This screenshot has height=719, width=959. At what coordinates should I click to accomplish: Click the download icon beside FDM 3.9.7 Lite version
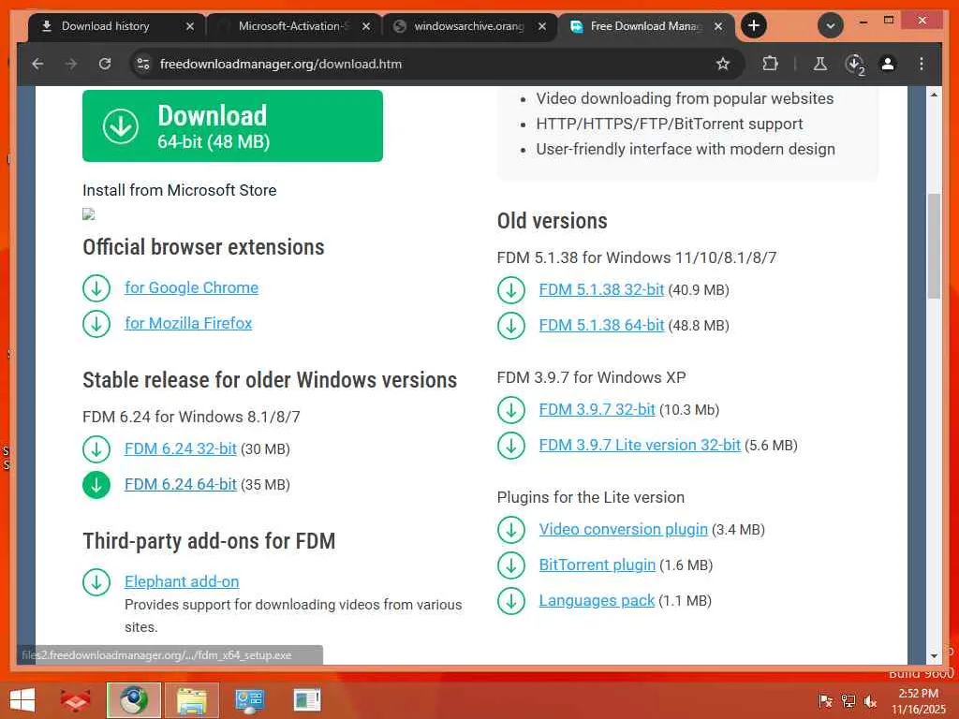[x=511, y=445]
